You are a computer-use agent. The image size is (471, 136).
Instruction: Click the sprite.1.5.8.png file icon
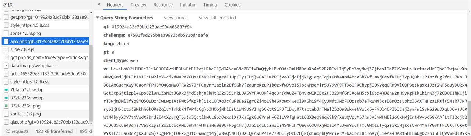pyautogui.click(x=6, y=33)
